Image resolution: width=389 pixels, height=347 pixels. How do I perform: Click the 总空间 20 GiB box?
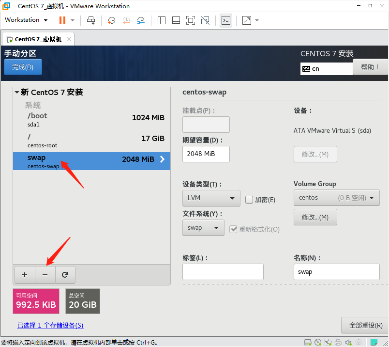83,301
